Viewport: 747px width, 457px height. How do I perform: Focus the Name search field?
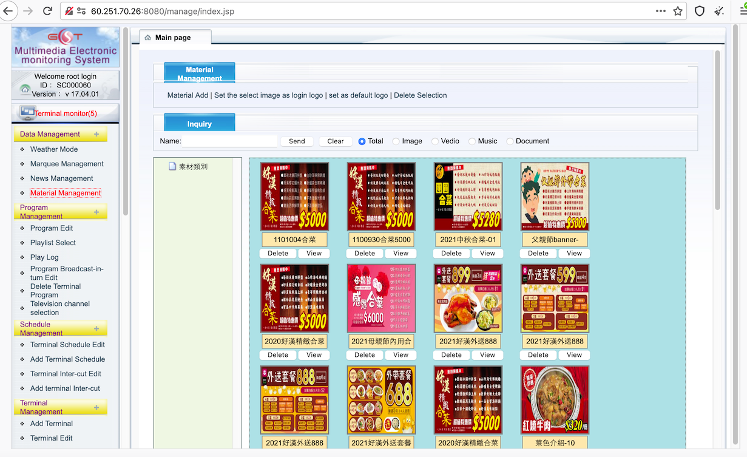pos(230,141)
